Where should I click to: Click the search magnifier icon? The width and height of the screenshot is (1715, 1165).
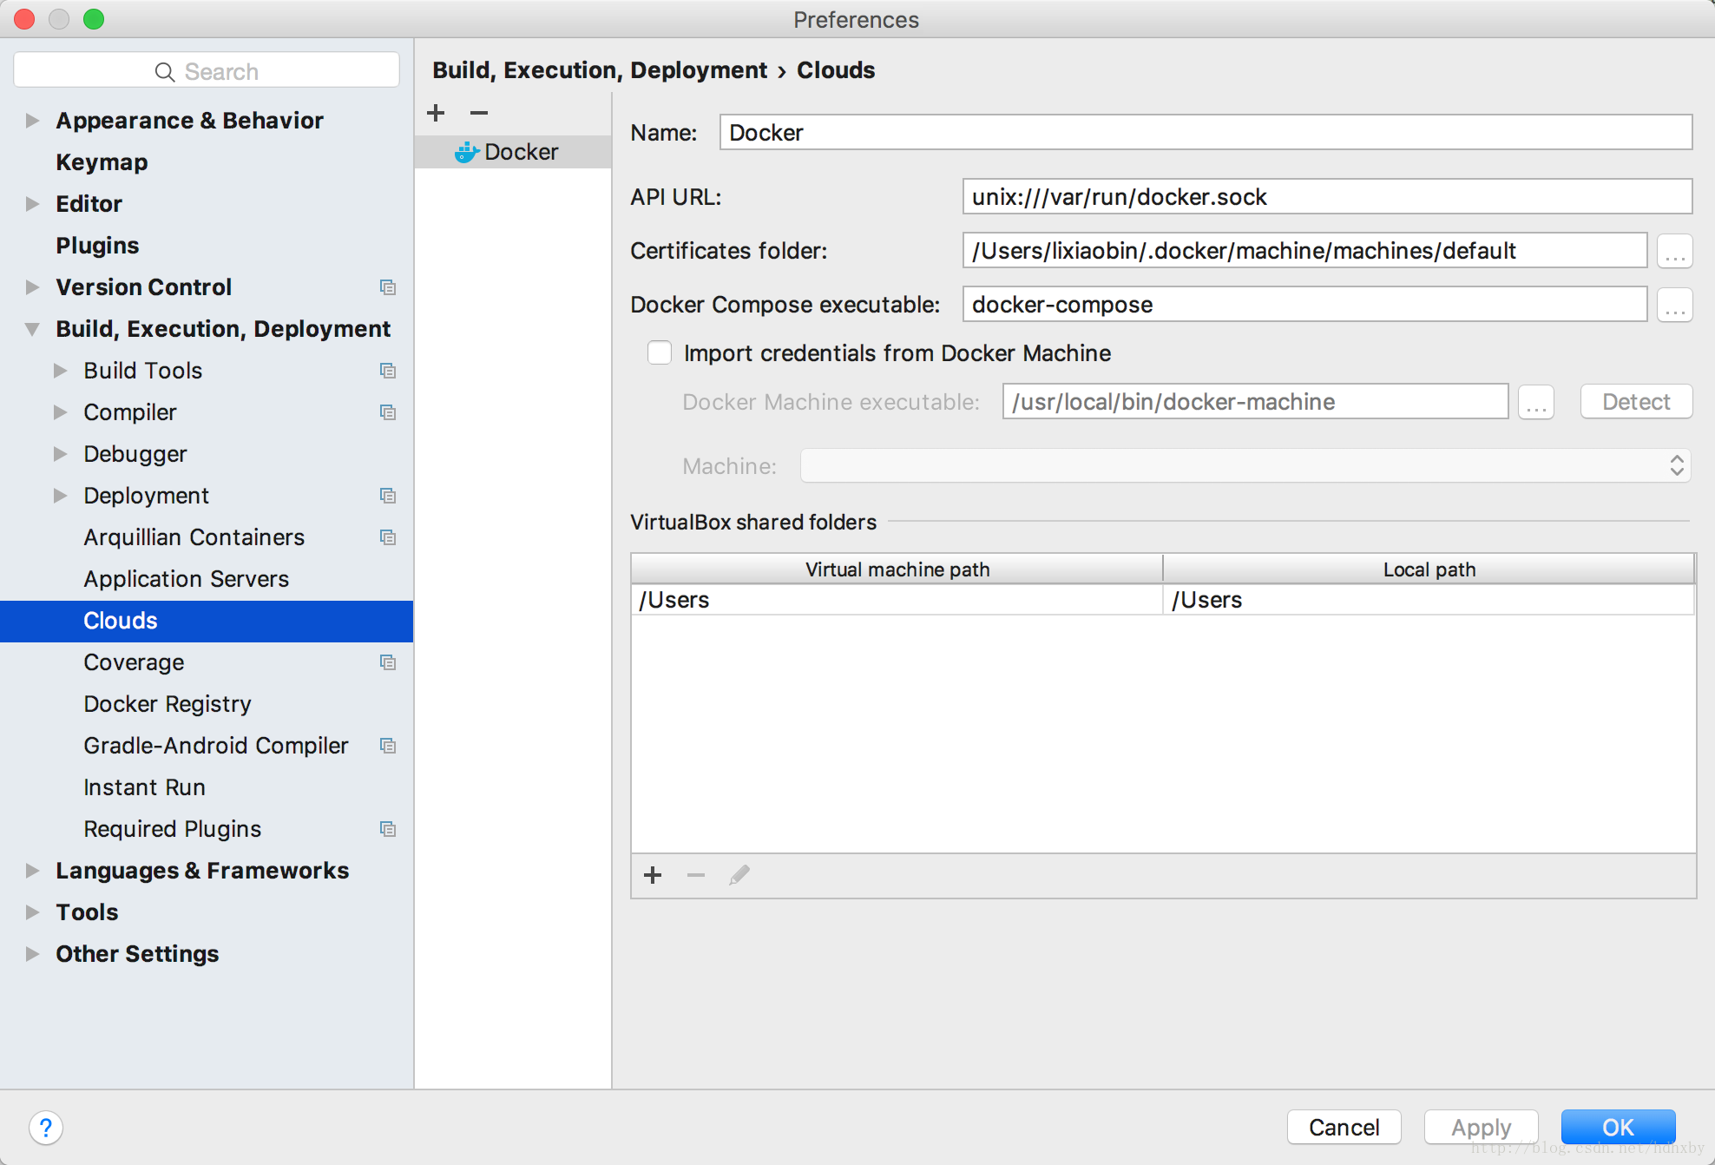tap(165, 72)
